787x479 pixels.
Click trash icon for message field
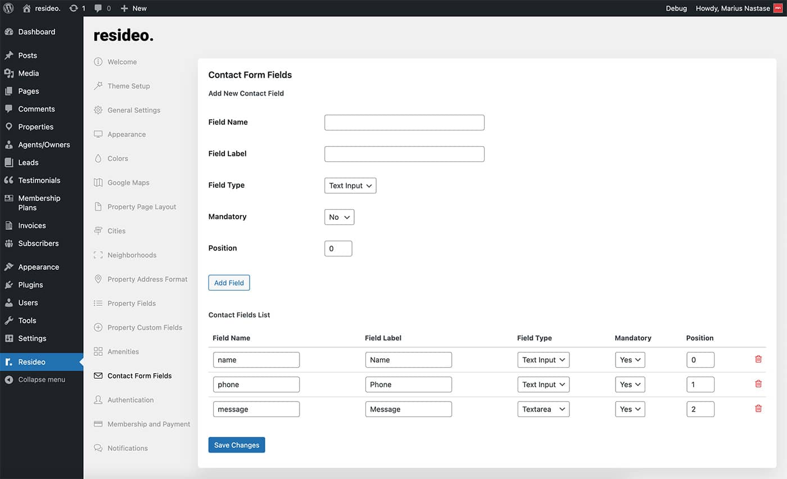[x=758, y=409]
